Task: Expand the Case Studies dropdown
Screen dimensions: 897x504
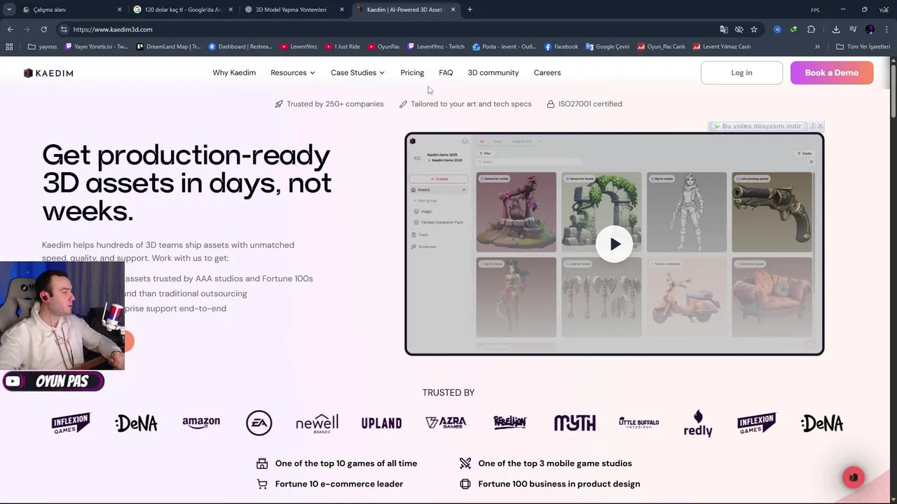Action: coord(357,73)
